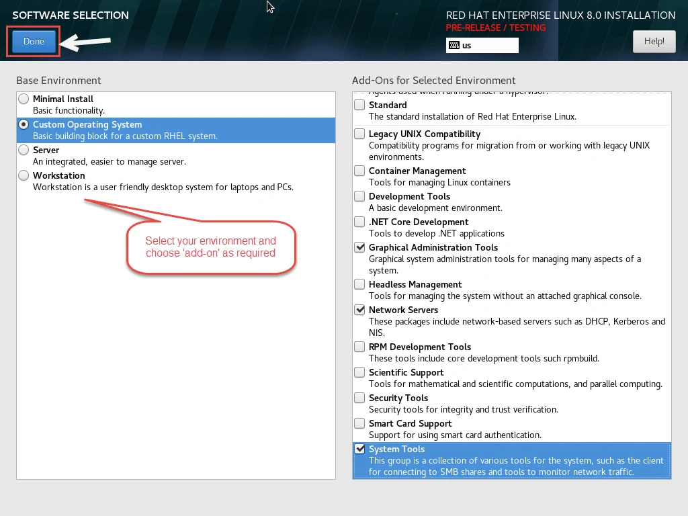Check the Headless Management add-on
The width and height of the screenshot is (688, 516).
tap(360, 284)
